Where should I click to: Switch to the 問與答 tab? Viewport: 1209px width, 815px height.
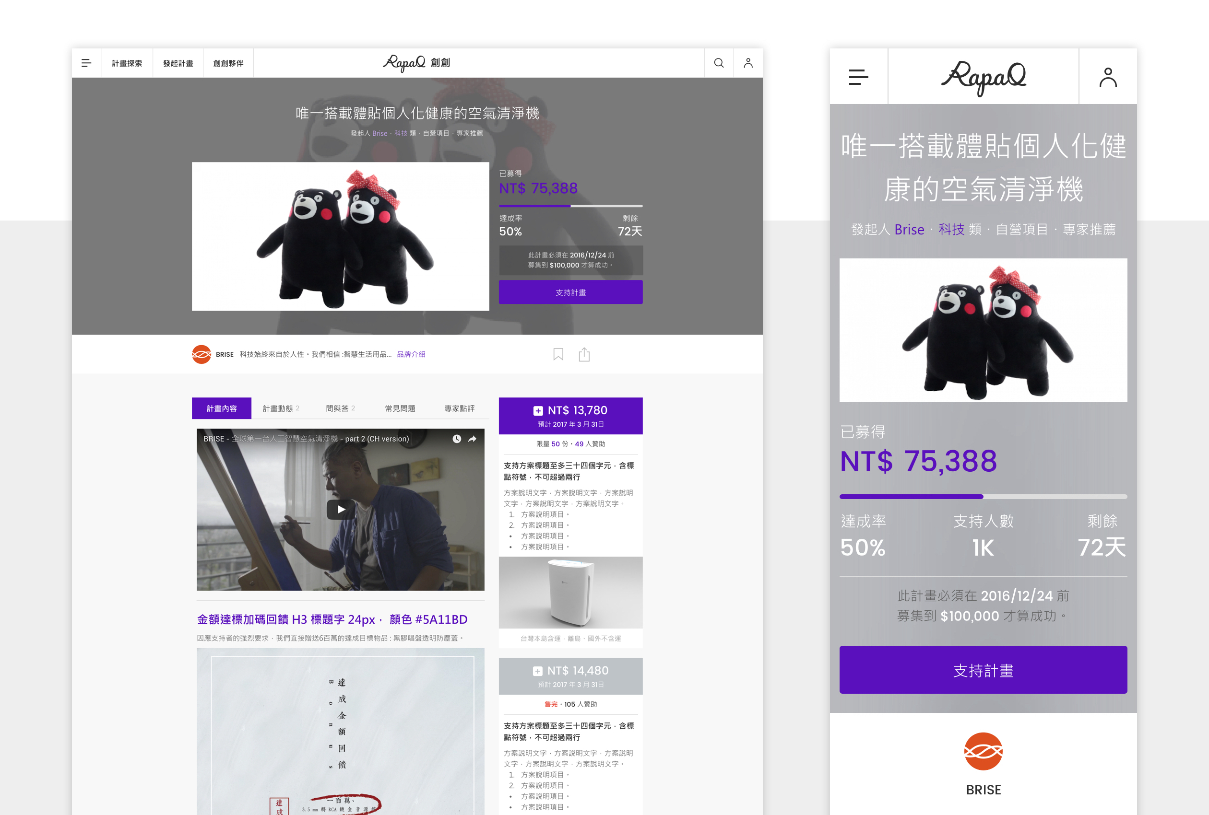click(x=340, y=408)
